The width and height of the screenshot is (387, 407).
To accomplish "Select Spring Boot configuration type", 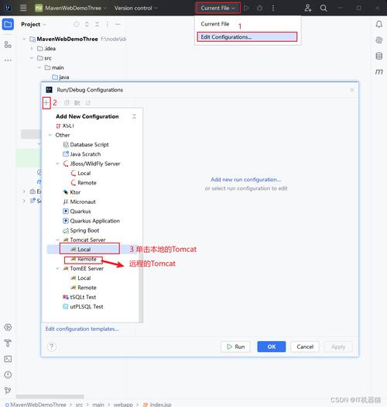I will (84, 230).
